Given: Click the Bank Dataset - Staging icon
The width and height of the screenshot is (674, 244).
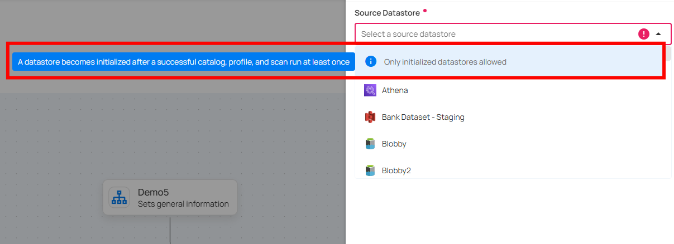Looking at the screenshot, I should pyautogui.click(x=370, y=117).
